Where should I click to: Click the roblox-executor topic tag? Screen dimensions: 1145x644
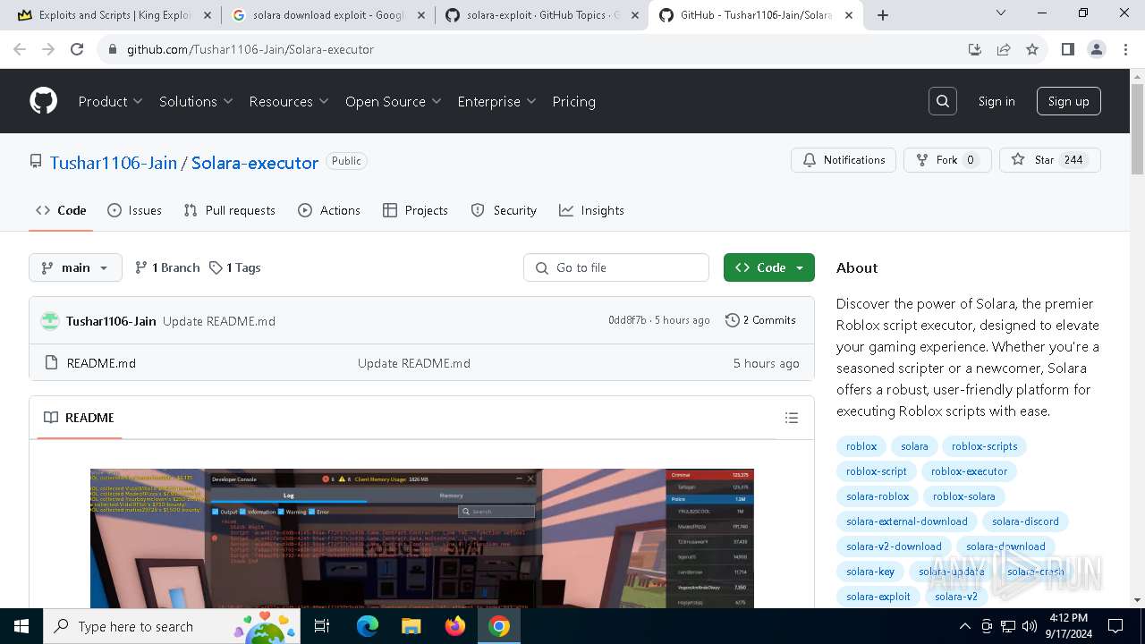tap(969, 471)
